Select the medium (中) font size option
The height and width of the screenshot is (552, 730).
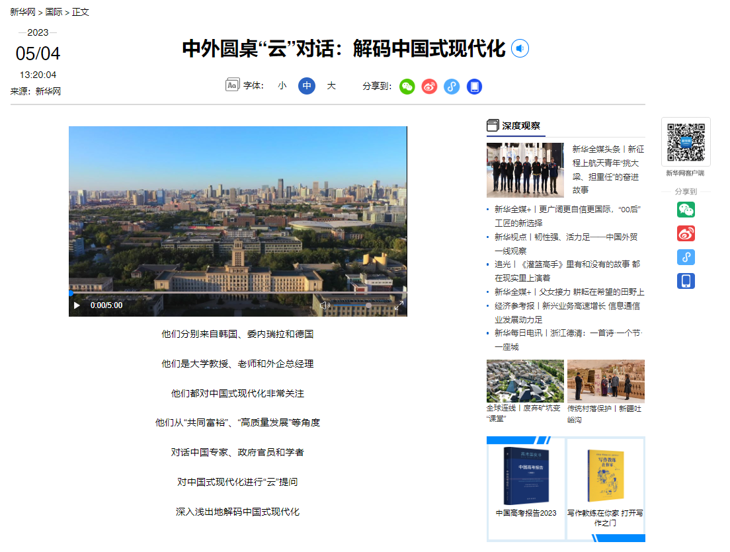coord(307,86)
